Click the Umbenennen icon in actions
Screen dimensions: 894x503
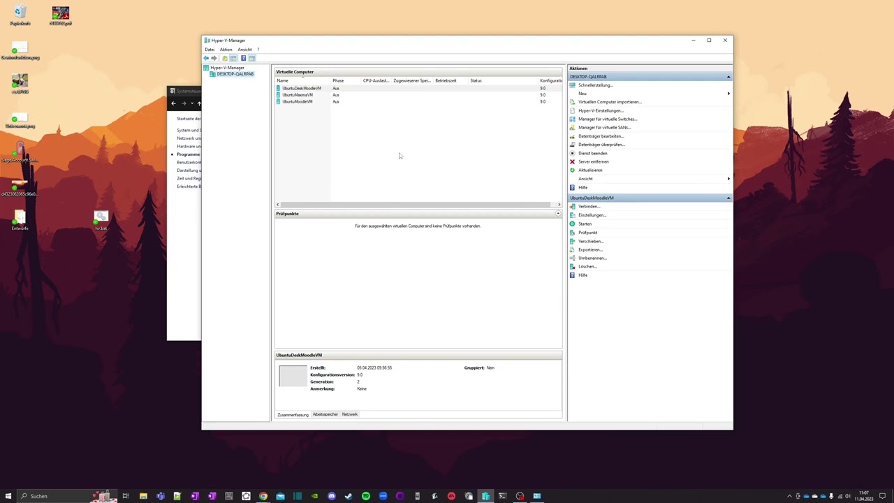click(x=573, y=258)
